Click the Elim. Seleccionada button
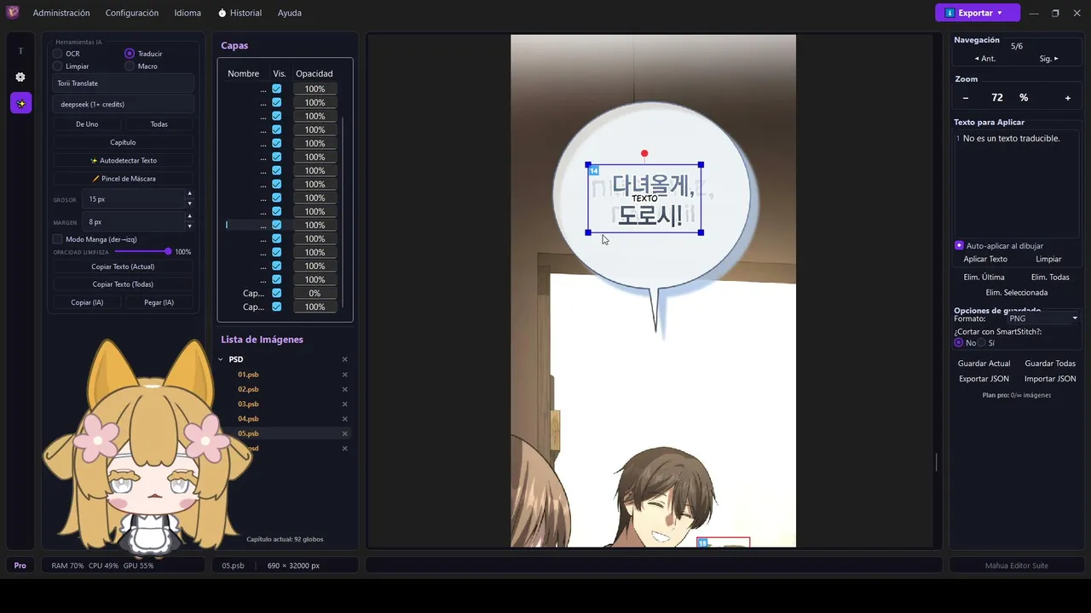This screenshot has height=613, width=1091. (1017, 292)
